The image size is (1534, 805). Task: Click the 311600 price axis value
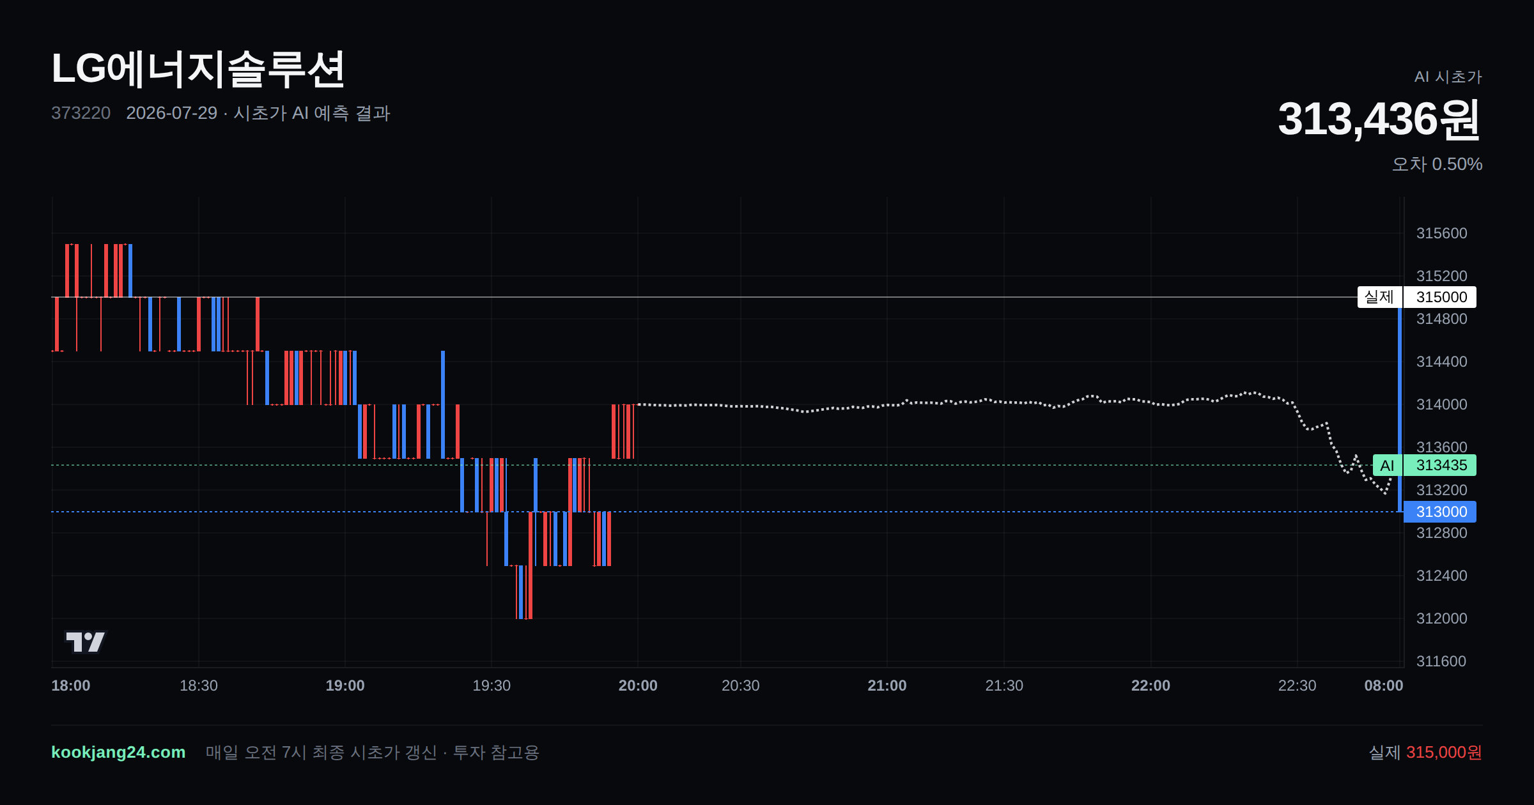click(1442, 661)
